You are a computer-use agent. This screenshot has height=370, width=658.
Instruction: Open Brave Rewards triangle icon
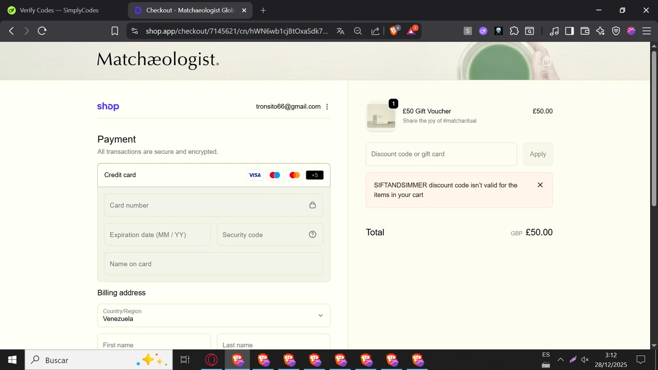point(412,31)
